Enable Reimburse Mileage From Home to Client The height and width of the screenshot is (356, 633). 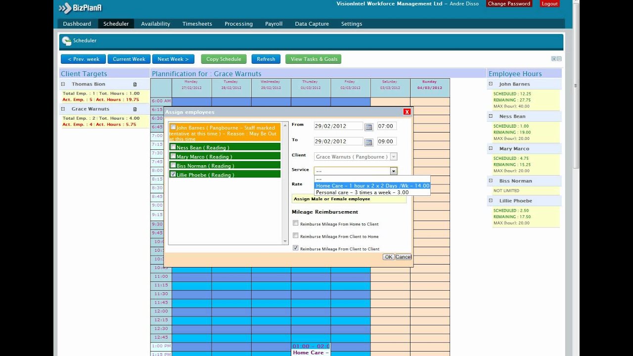(x=296, y=223)
